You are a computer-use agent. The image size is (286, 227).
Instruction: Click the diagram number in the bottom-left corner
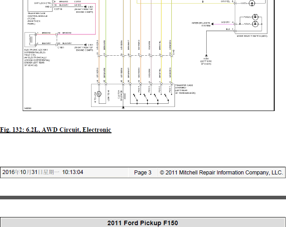28,108
